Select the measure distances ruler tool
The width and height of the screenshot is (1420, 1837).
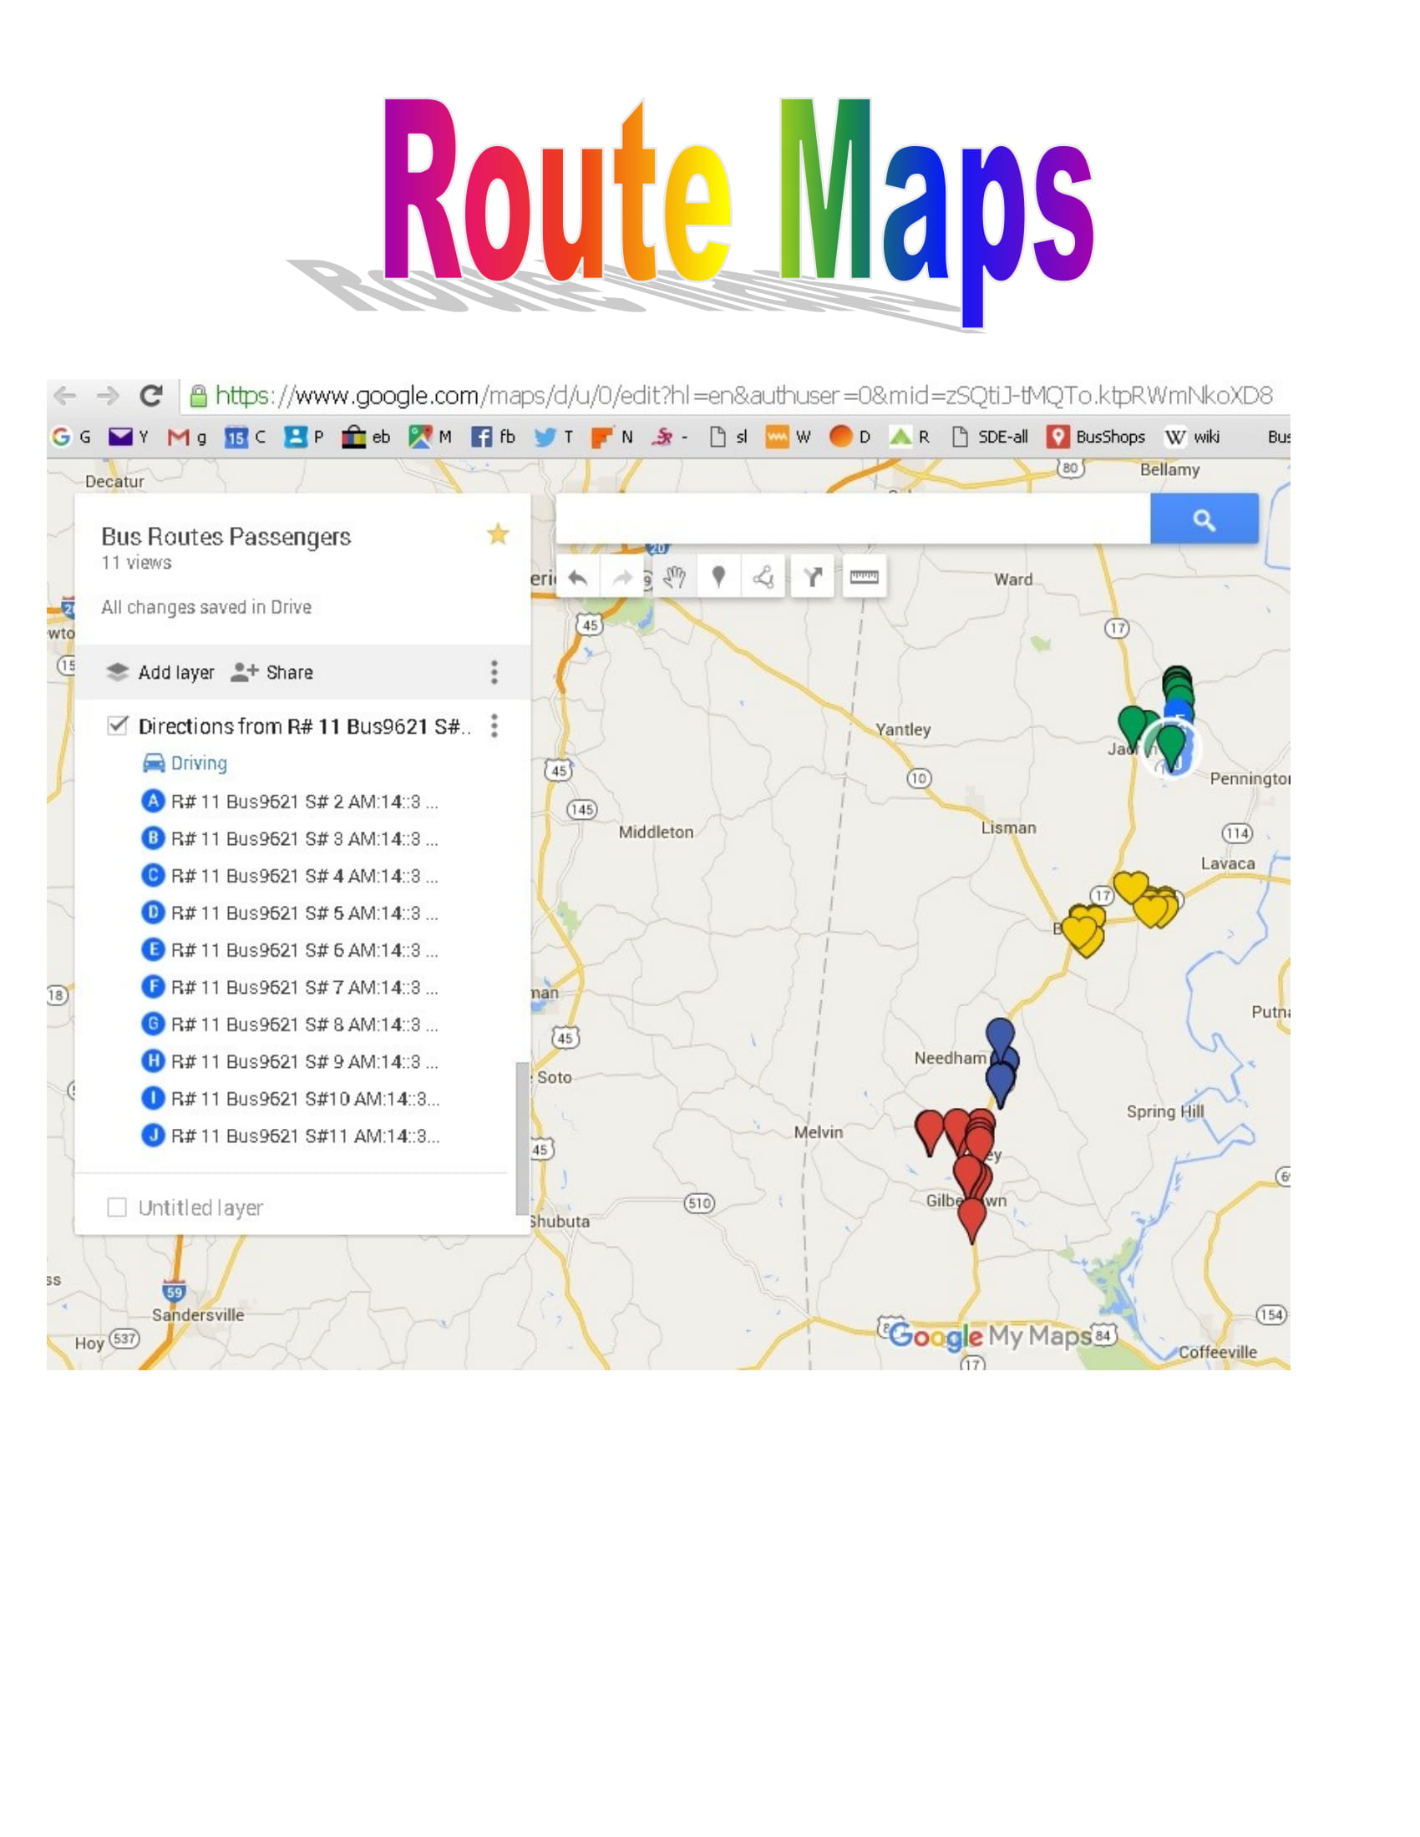click(865, 577)
